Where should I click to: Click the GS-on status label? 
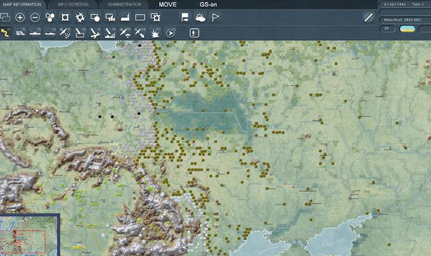(x=208, y=5)
